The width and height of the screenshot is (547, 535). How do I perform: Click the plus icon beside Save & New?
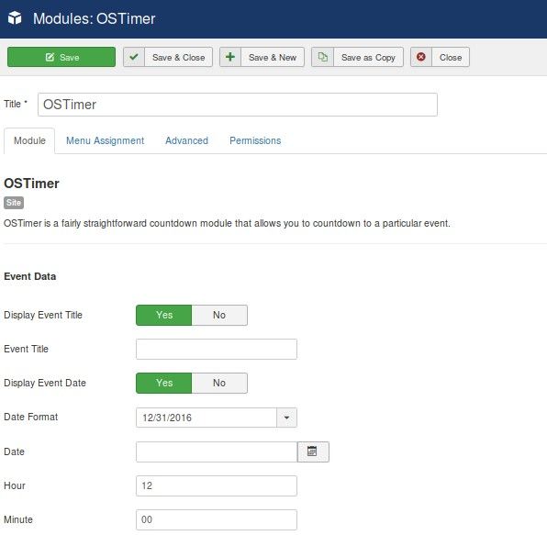click(x=229, y=57)
